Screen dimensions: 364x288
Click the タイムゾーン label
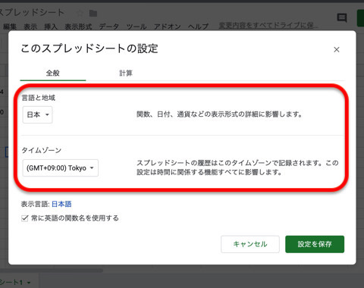[x=42, y=150]
